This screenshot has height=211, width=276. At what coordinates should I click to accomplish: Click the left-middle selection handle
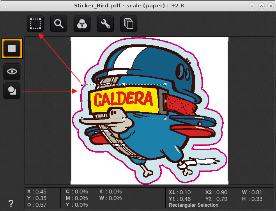click(x=82, y=101)
